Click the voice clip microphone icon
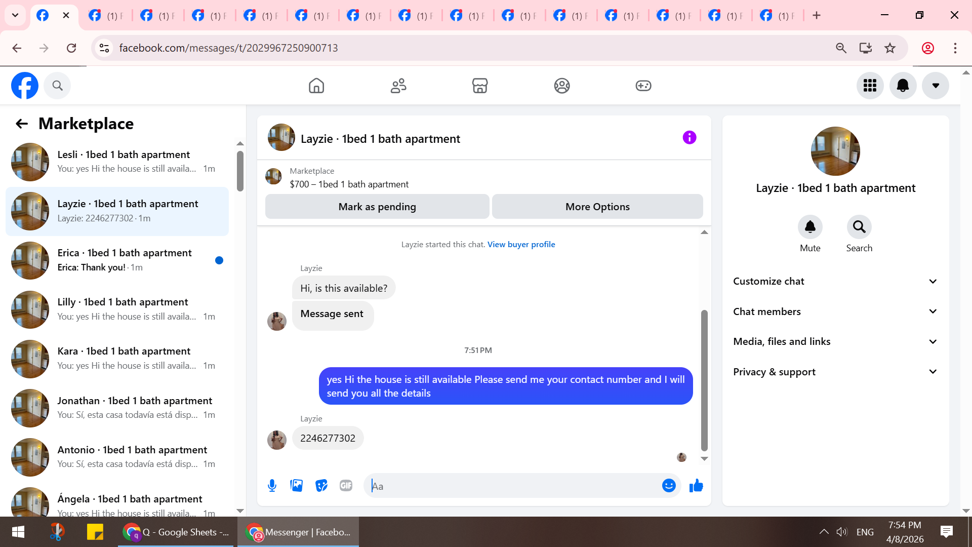The height and width of the screenshot is (547, 972). tap(272, 486)
